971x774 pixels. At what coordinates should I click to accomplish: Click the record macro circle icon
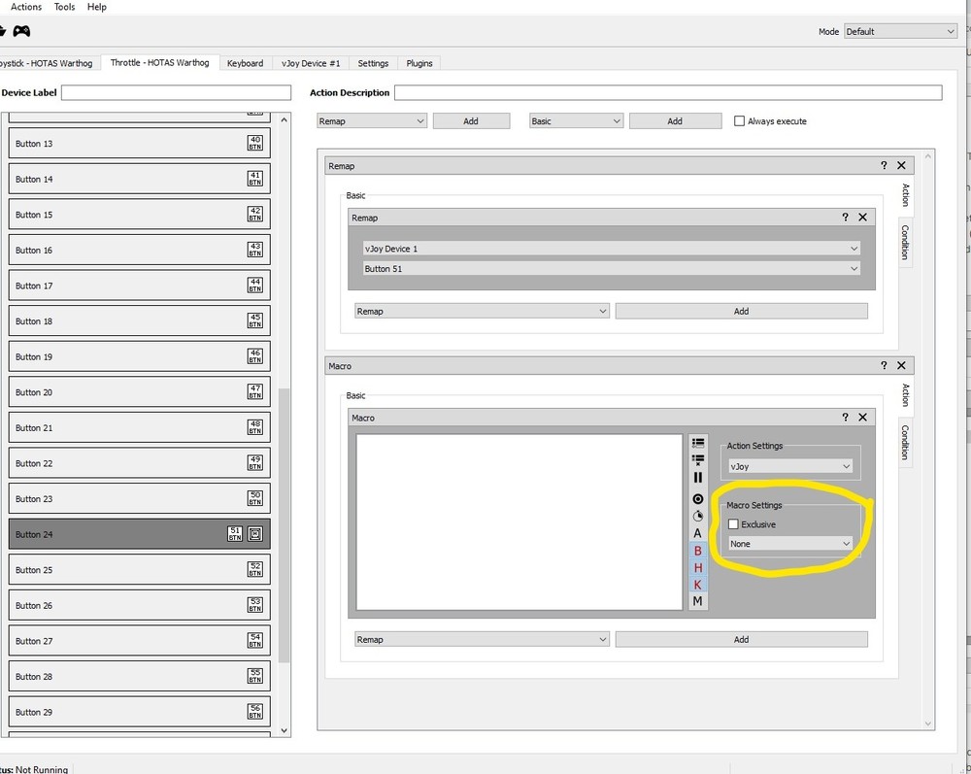click(x=698, y=498)
